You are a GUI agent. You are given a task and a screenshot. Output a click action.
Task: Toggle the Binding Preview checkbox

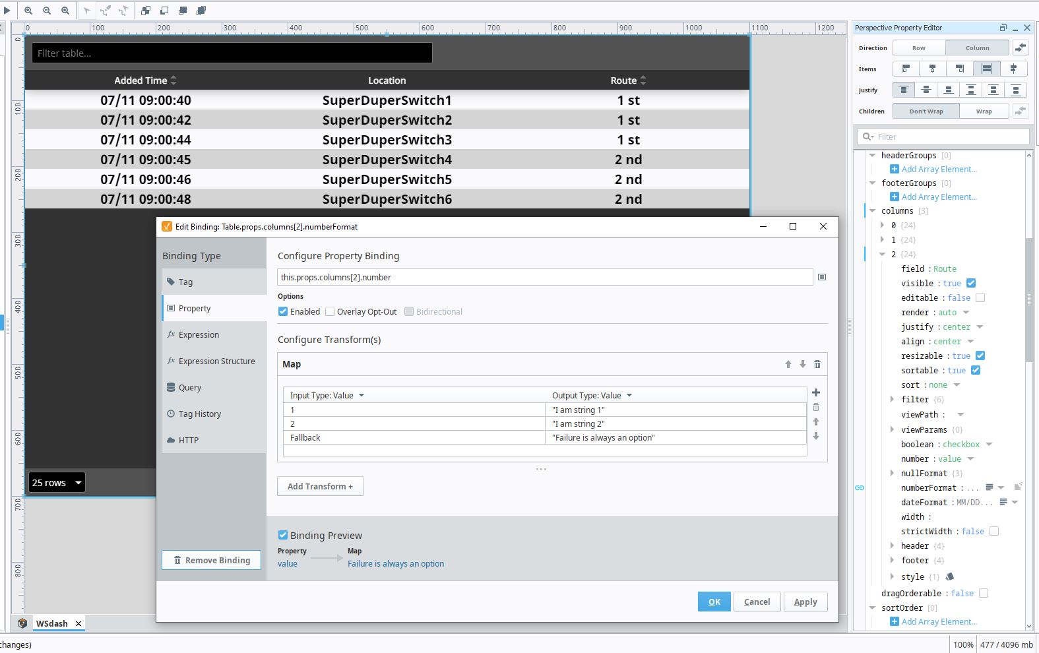283,536
